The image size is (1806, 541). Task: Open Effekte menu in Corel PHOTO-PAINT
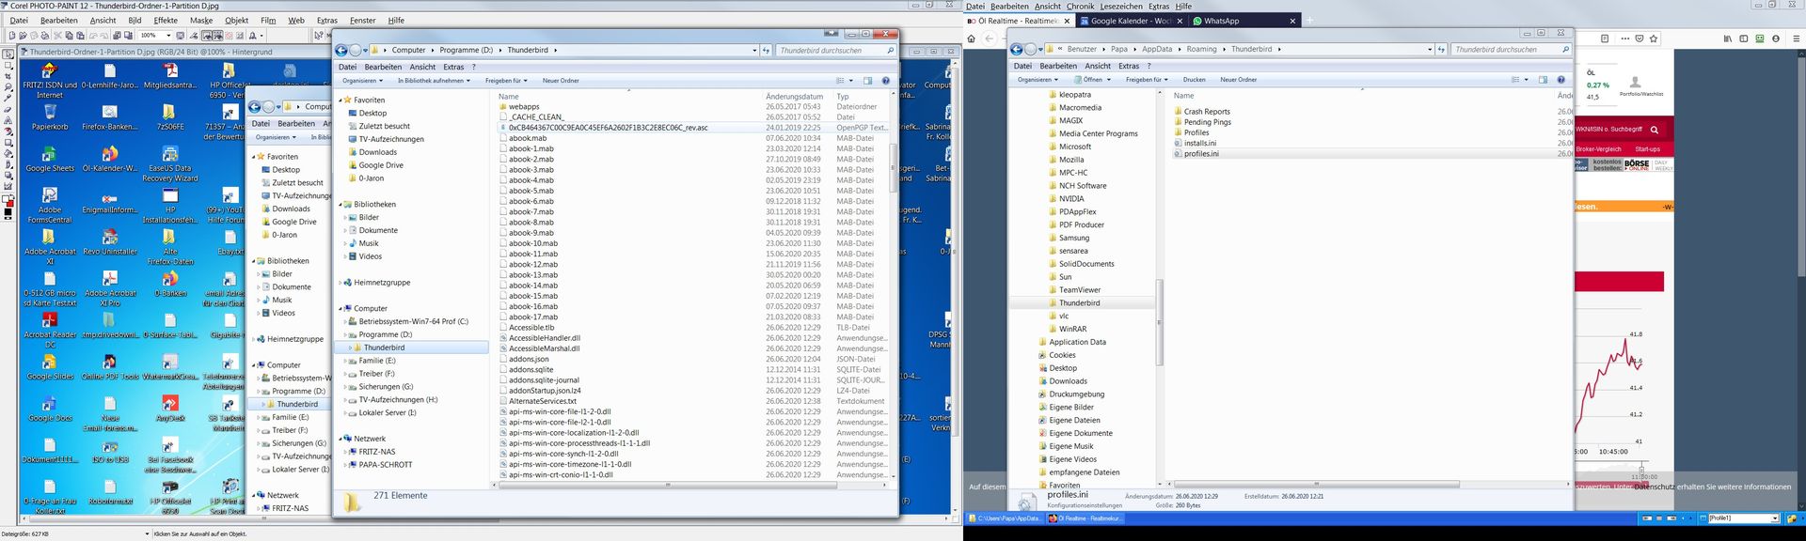pos(166,20)
